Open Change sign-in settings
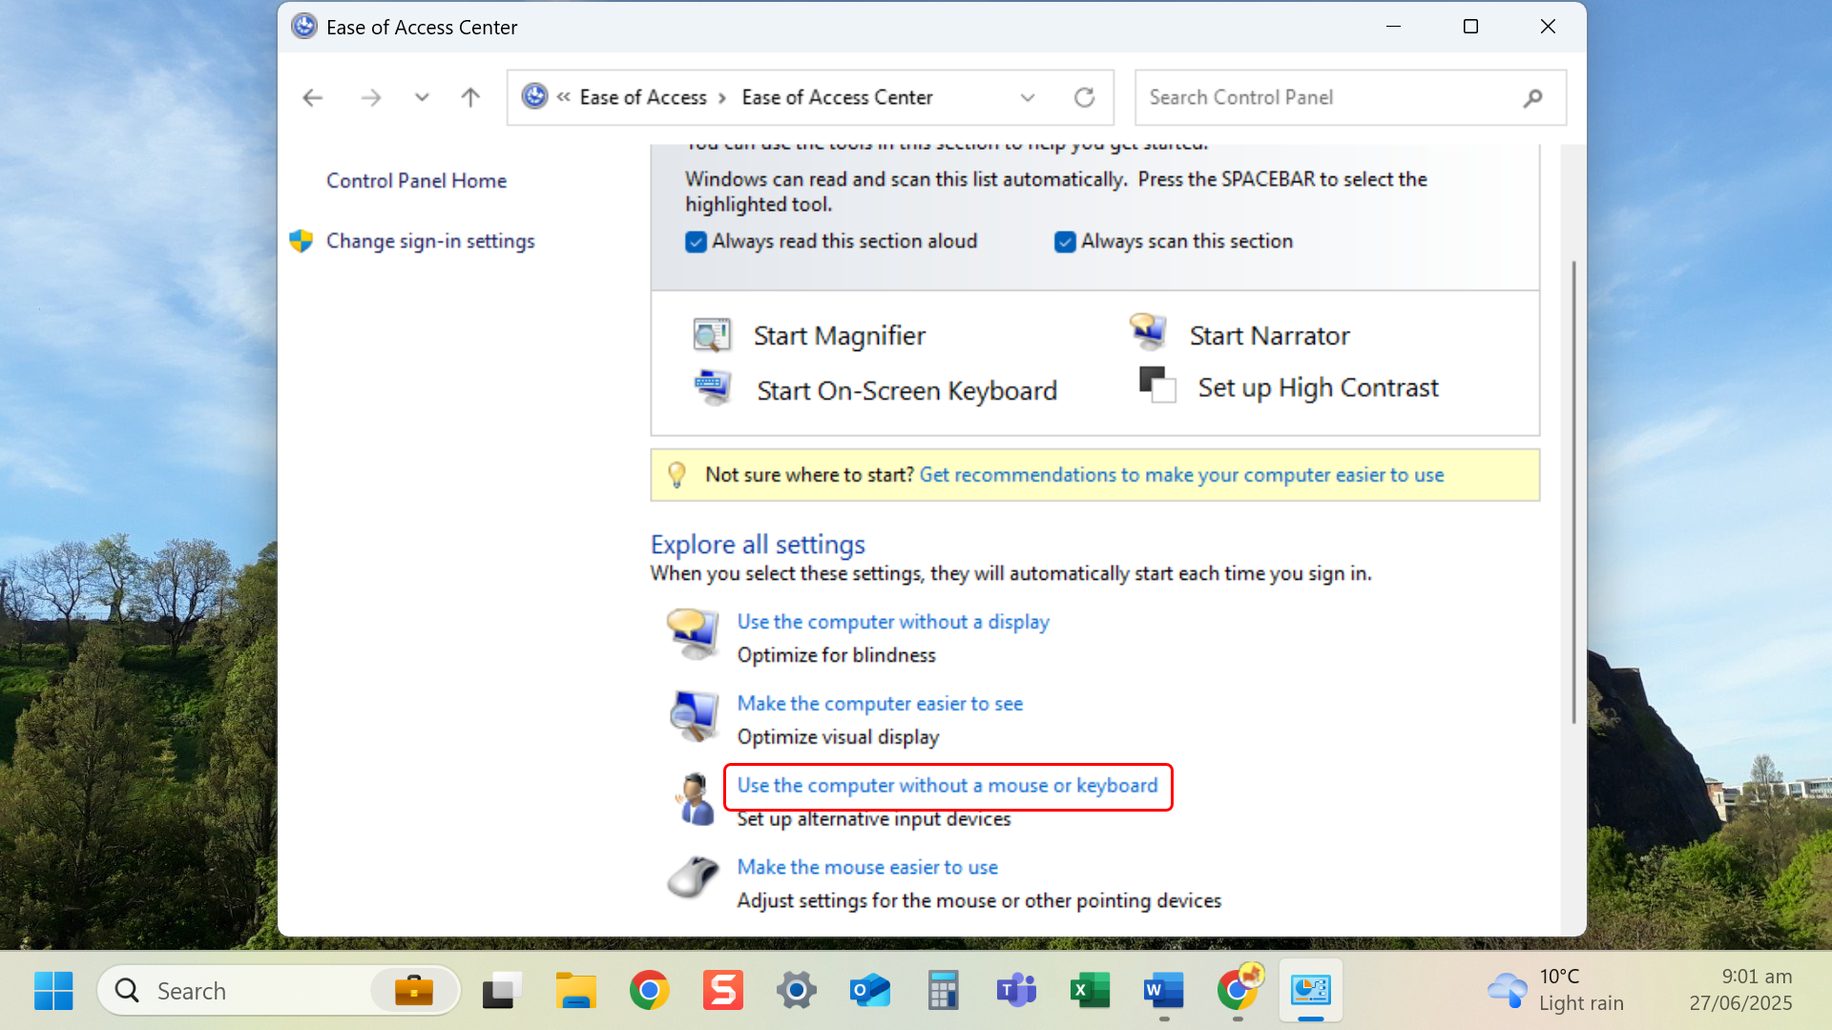Image resolution: width=1832 pixels, height=1030 pixels. point(430,241)
